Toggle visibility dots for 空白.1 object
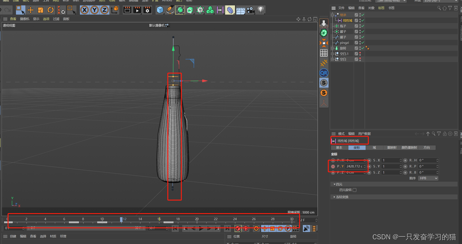 click(x=360, y=54)
